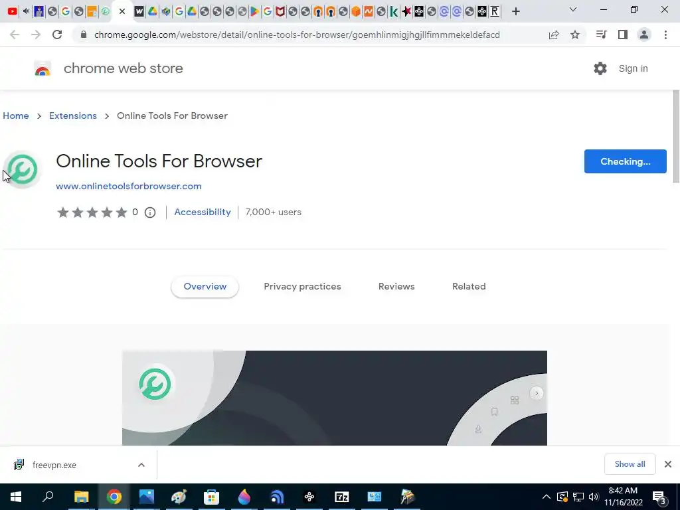Close the current browser tab
680x510 pixels.
click(122, 11)
